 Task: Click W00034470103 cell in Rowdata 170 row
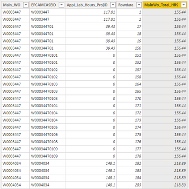[47, 99]
